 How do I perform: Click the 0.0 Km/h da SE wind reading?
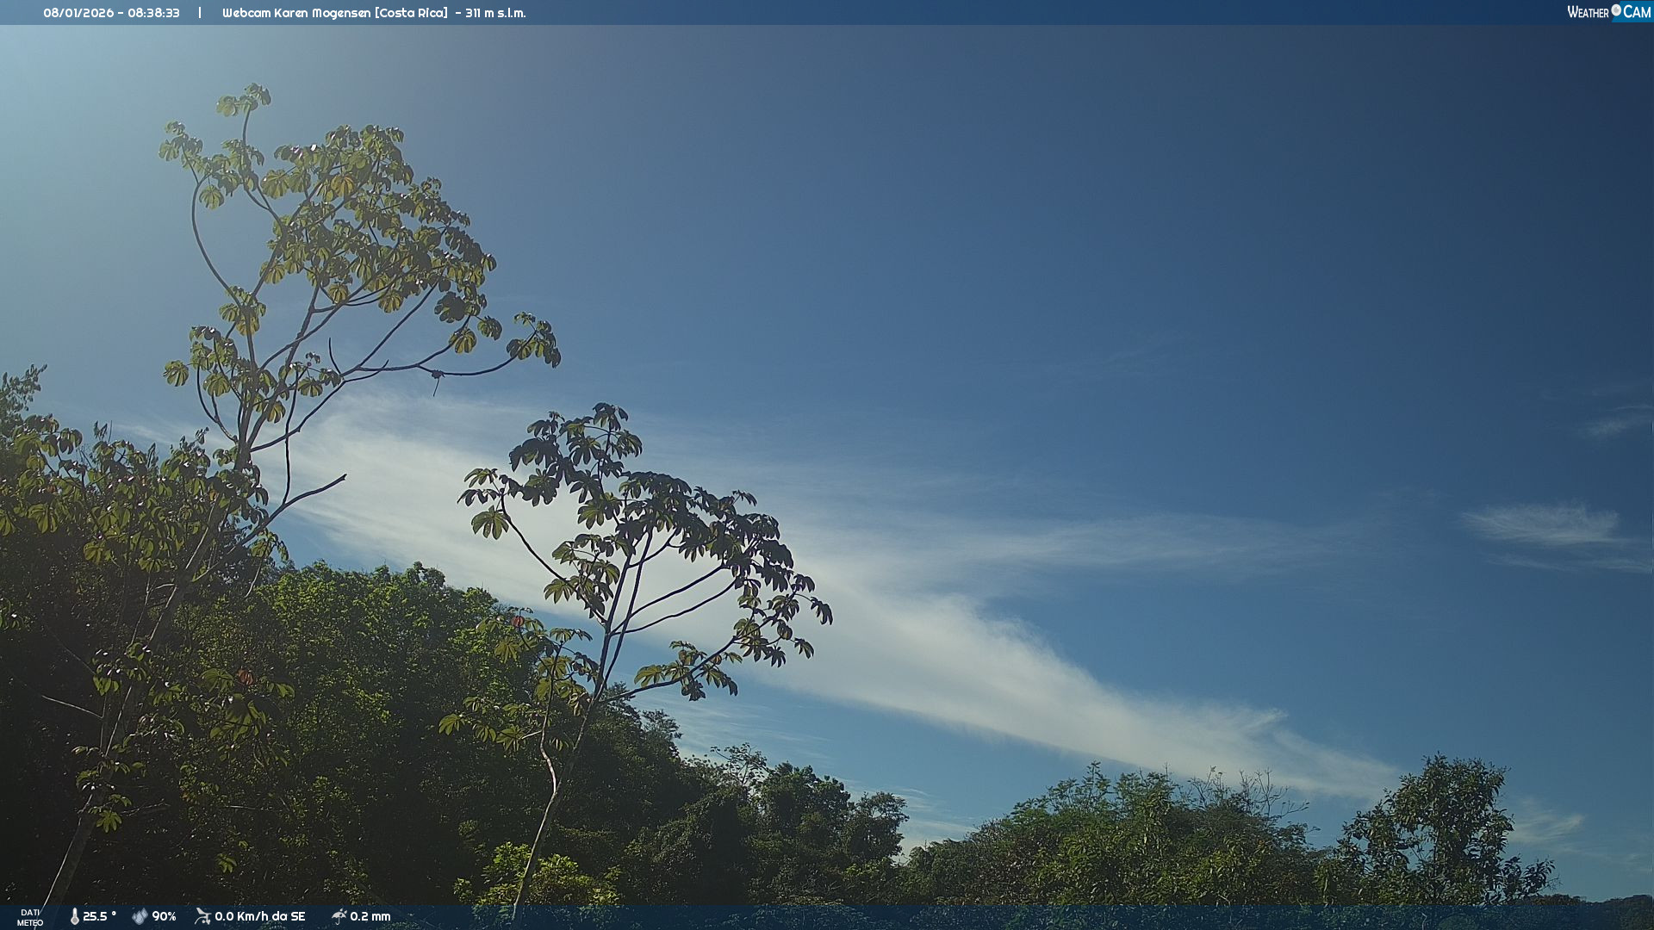coord(260,916)
